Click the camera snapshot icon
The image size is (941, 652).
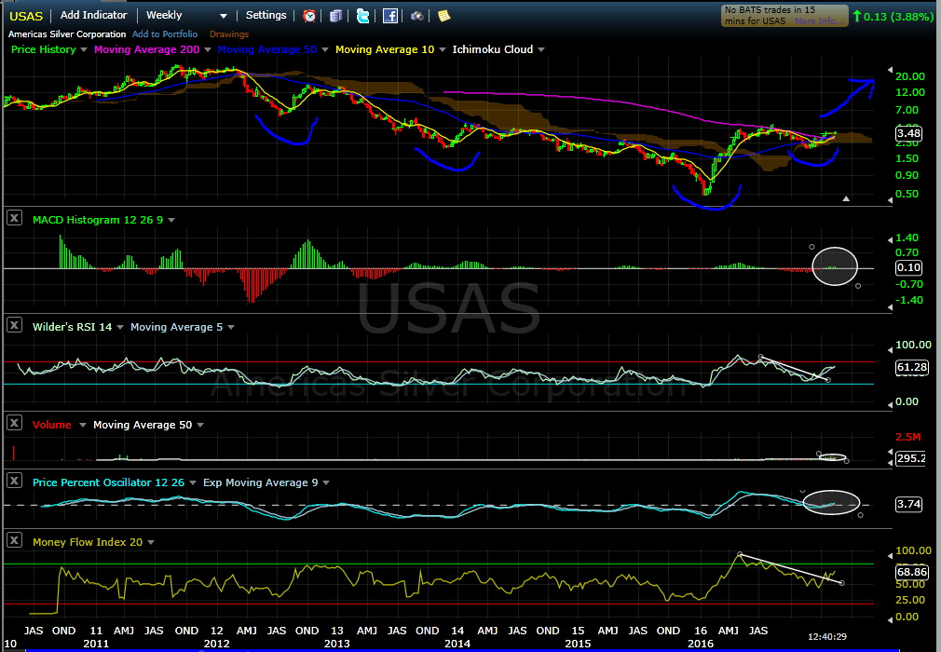click(417, 16)
